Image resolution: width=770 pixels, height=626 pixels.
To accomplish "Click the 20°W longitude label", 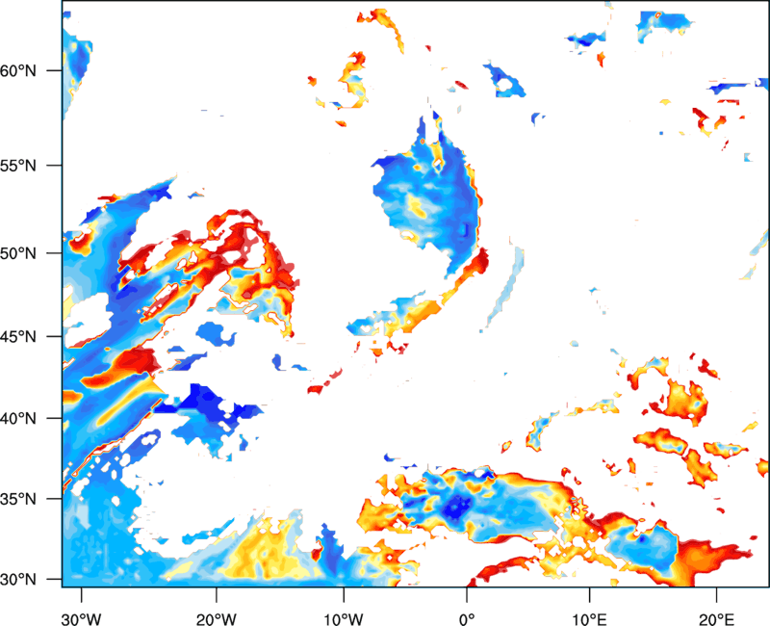I will click(x=216, y=619).
